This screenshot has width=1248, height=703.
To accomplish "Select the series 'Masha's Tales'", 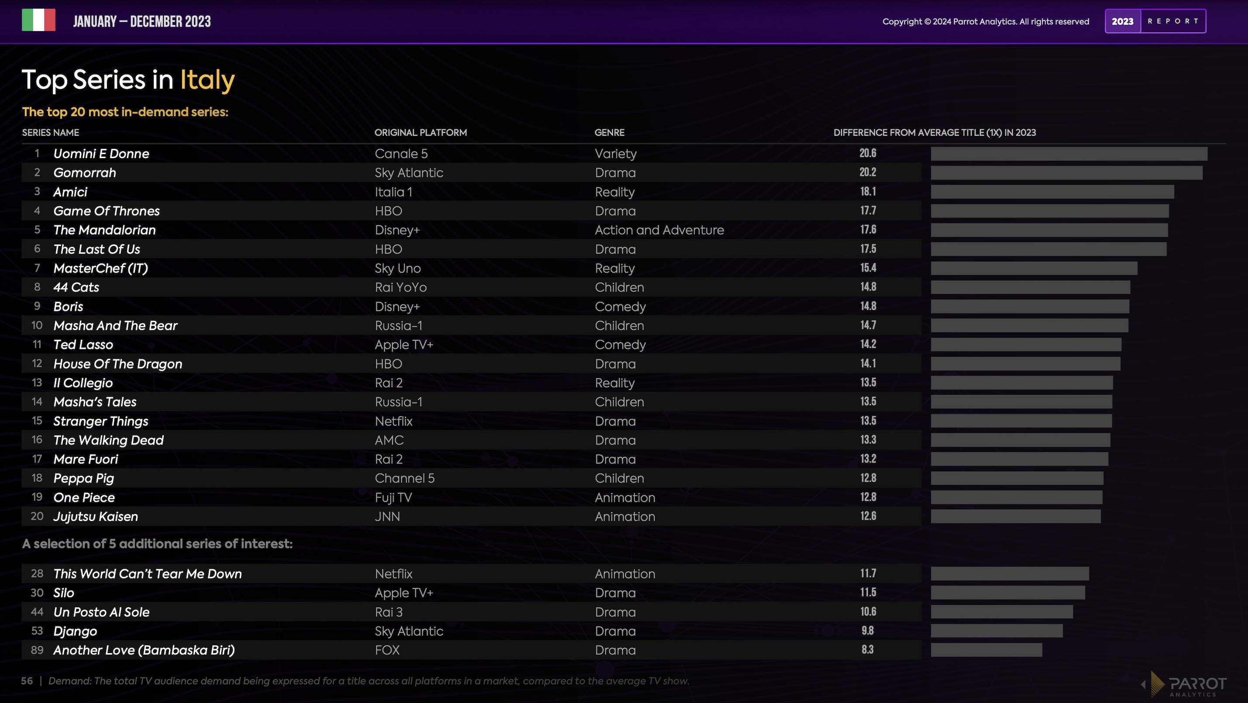I will [x=95, y=402].
